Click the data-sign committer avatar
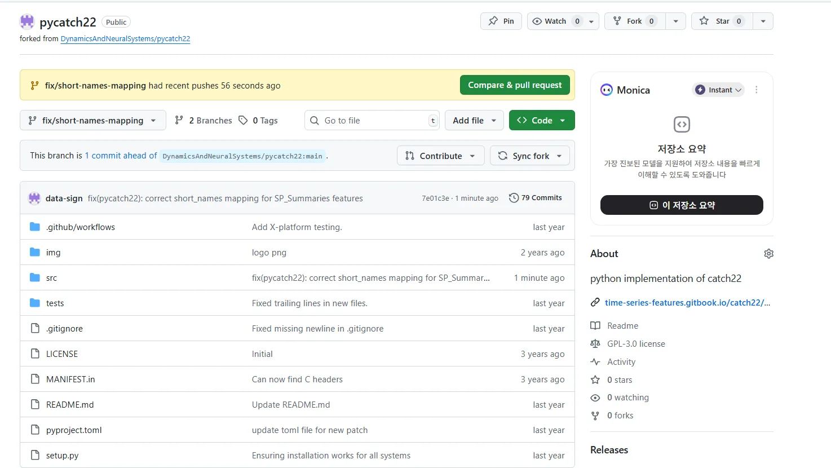Image resolution: width=831 pixels, height=468 pixels. [x=34, y=198]
